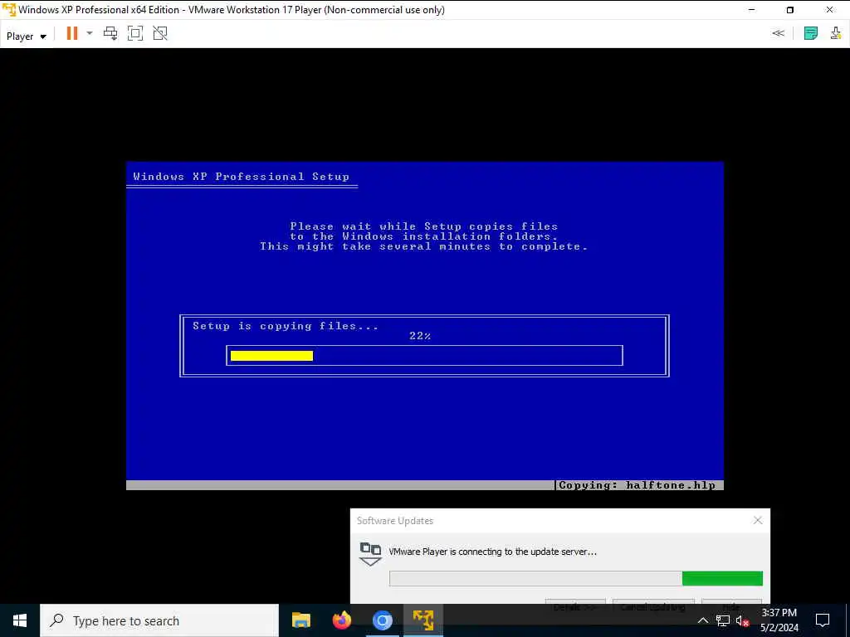Click the removable devices icon at toolbar edge

click(x=836, y=33)
